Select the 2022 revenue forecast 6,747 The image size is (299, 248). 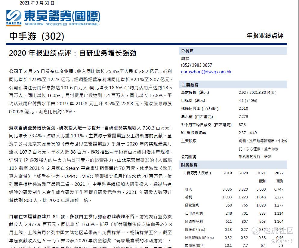(279, 189)
